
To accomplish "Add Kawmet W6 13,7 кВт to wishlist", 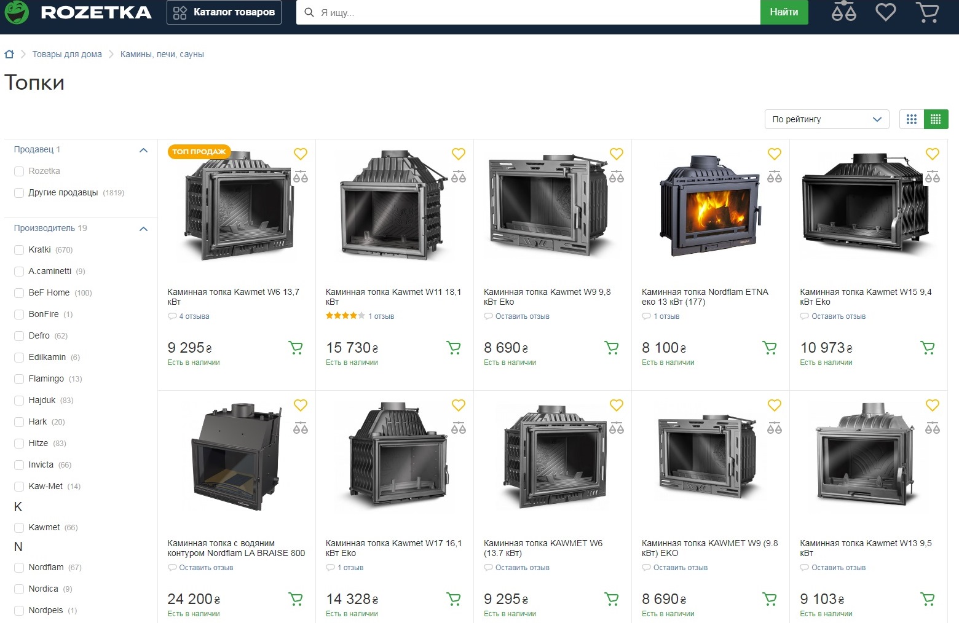I will pyautogui.click(x=300, y=154).
